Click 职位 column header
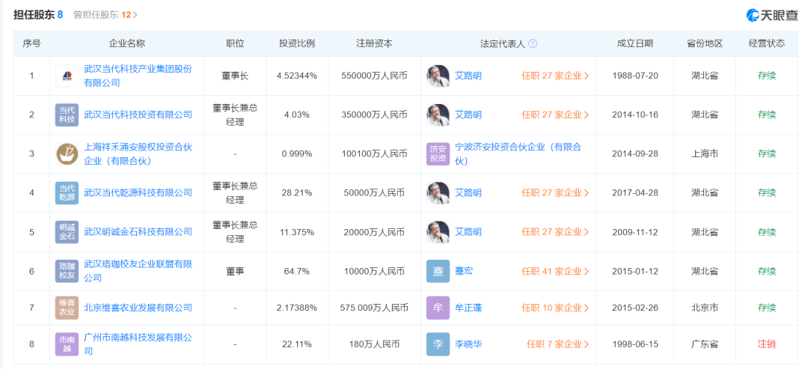Screen dimensions: 808x369 point(235,44)
